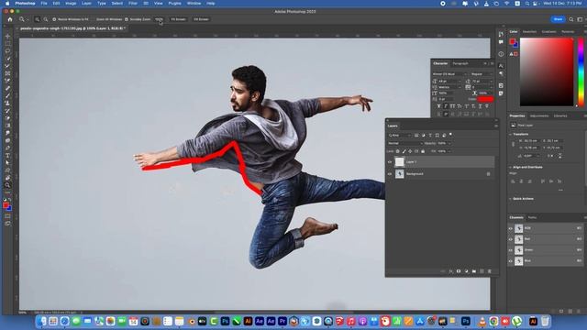587x330 pixels.
Task: Apply Faux Bold in Character panel
Action: (x=438, y=106)
